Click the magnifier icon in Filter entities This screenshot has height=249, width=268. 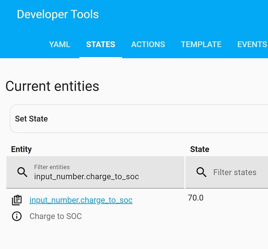click(x=22, y=172)
